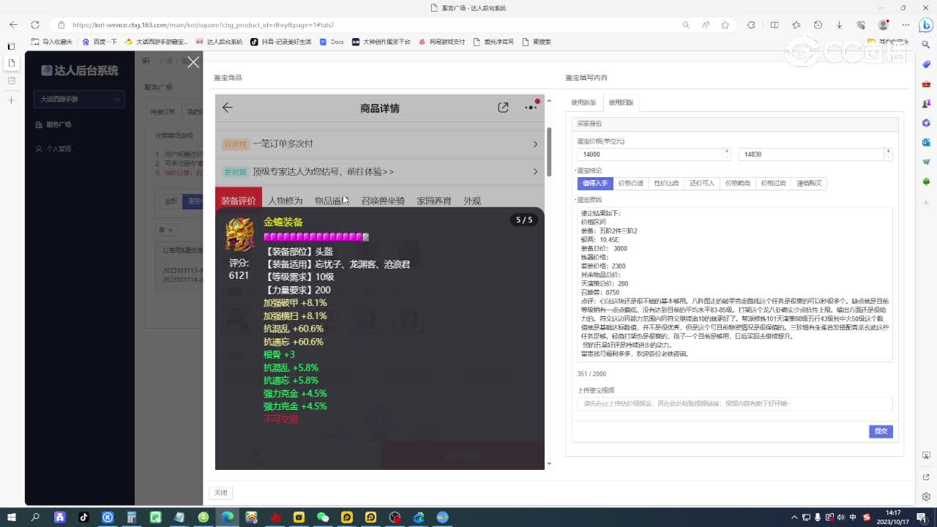The width and height of the screenshot is (937, 527).
Task: Select the 人物修为 tab
Action: click(x=285, y=201)
